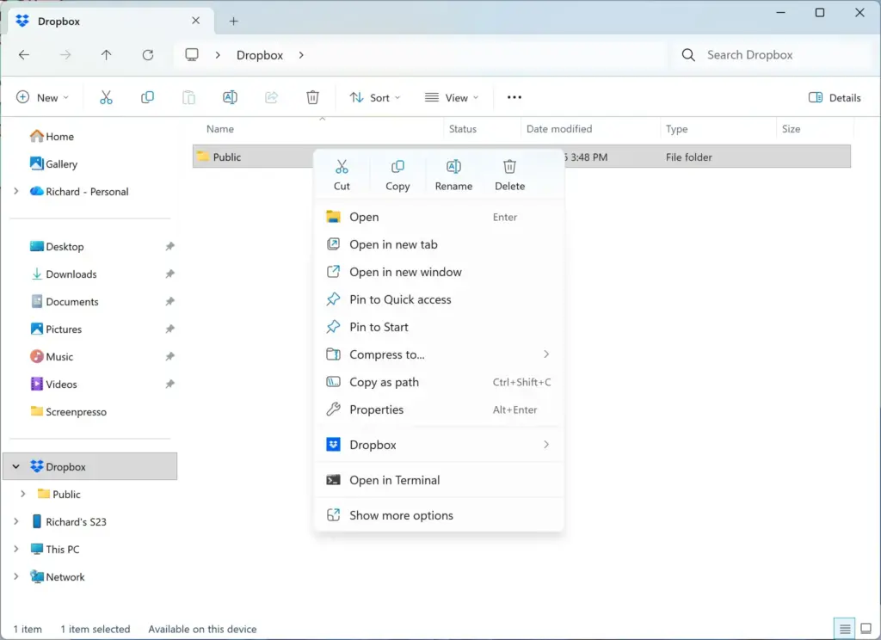Click the toolbar Rename icon
Viewport: 881px width, 640px height.
coord(230,97)
